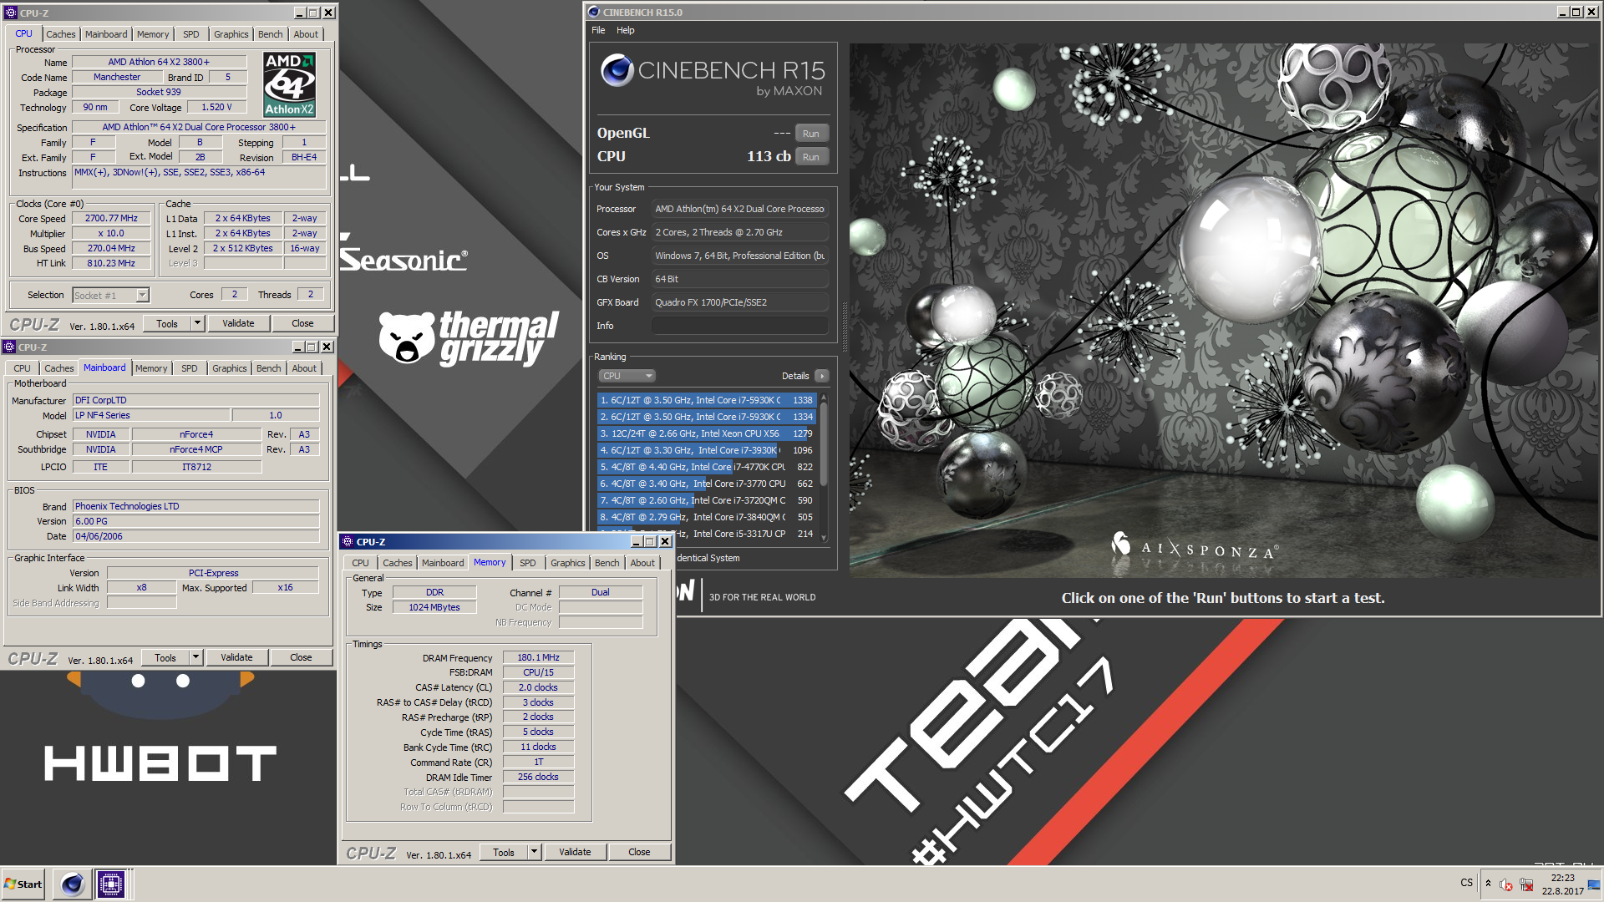Click the CPU-Z title bar icon of the CPU window
Viewport: 1604px width, 902px height.
point(10,13)
